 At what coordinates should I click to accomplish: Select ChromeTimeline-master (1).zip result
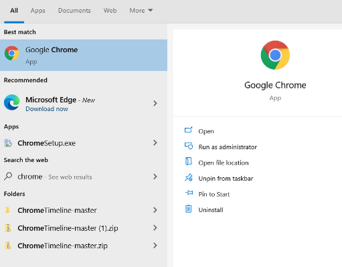click(x=84, y=228)
